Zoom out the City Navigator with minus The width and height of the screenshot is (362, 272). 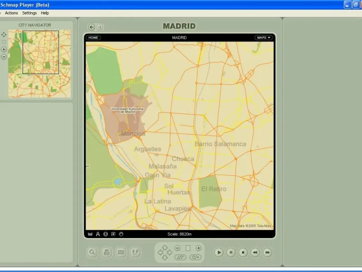pos(4,57)
